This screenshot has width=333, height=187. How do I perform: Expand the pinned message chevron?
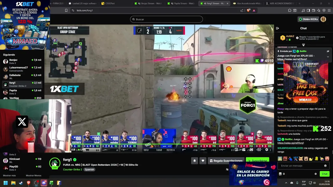(328, 57)
